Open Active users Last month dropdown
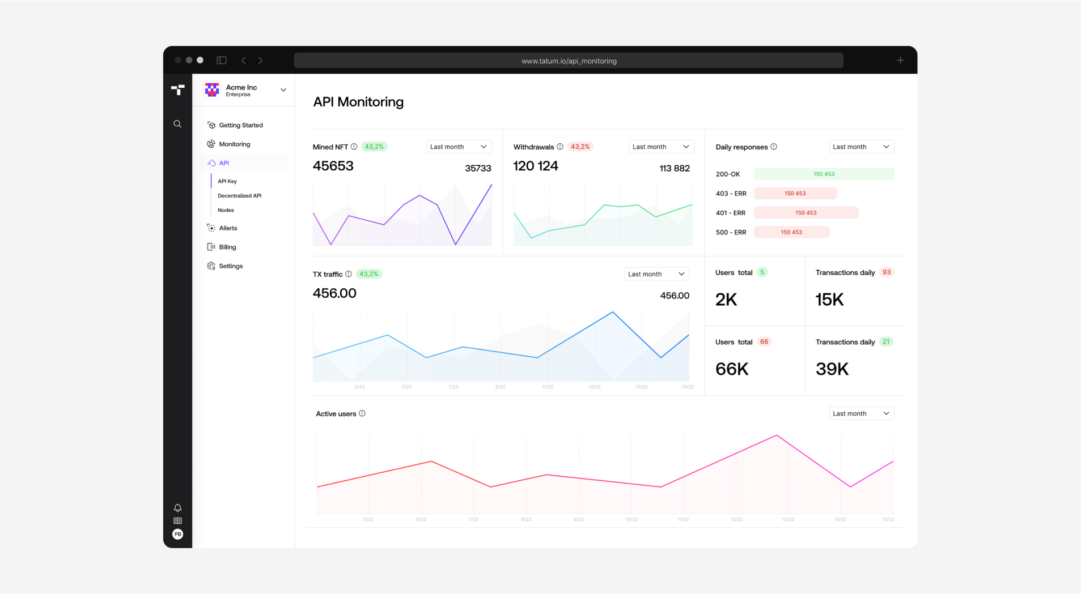 [860, 413]
